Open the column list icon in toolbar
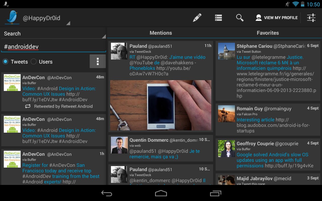This screenshot has width=322, height=201. 218,18
